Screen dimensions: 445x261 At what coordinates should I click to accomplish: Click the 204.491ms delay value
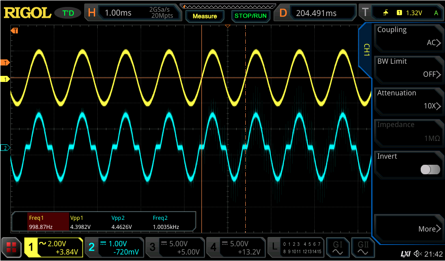(316, 13)
